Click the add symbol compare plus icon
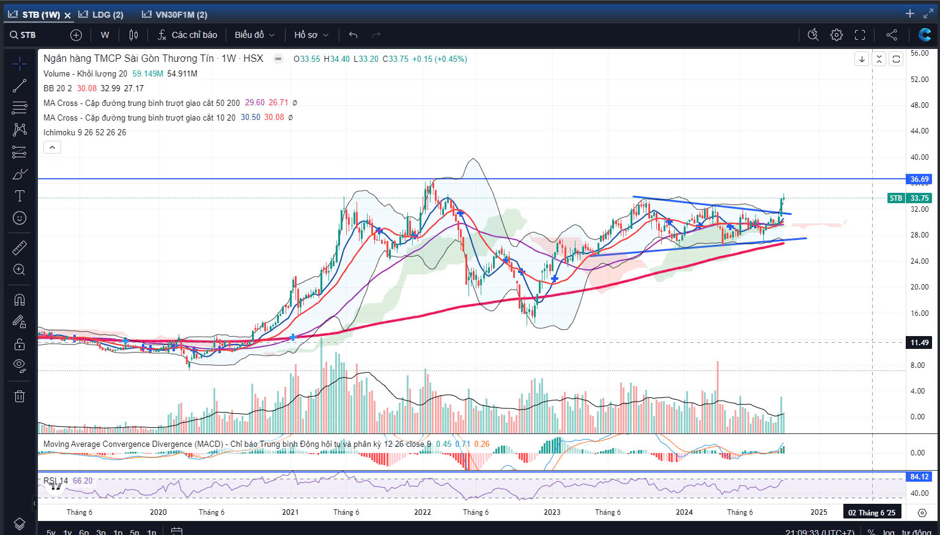The width and height of the screenshot is (940, 535). coord(76,35)
